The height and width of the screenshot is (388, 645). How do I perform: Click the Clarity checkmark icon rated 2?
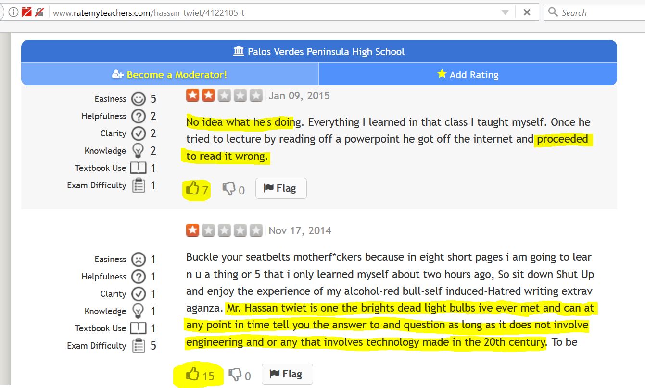click(x=139, y=133)
